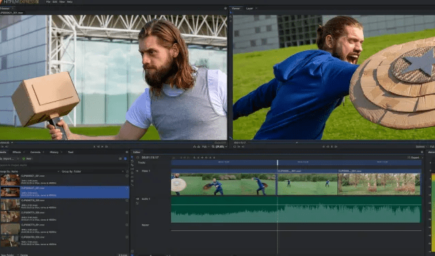Step to next frame in Trimmer
The image size is (435, 256).
[107, 146]
